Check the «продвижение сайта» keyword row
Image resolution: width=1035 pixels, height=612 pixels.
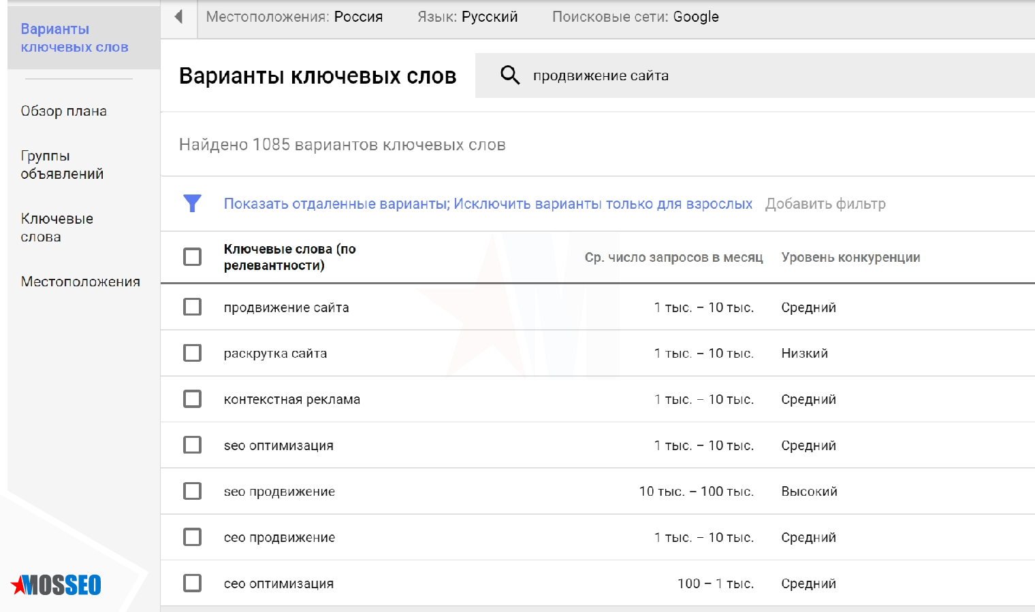[x=192, y=307]
